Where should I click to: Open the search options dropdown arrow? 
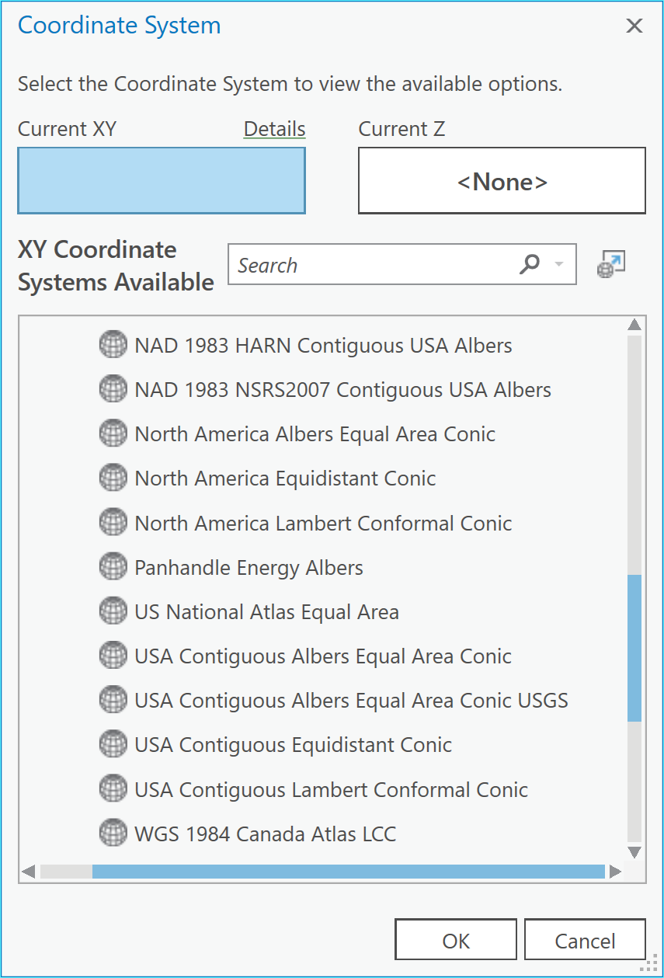559,265
